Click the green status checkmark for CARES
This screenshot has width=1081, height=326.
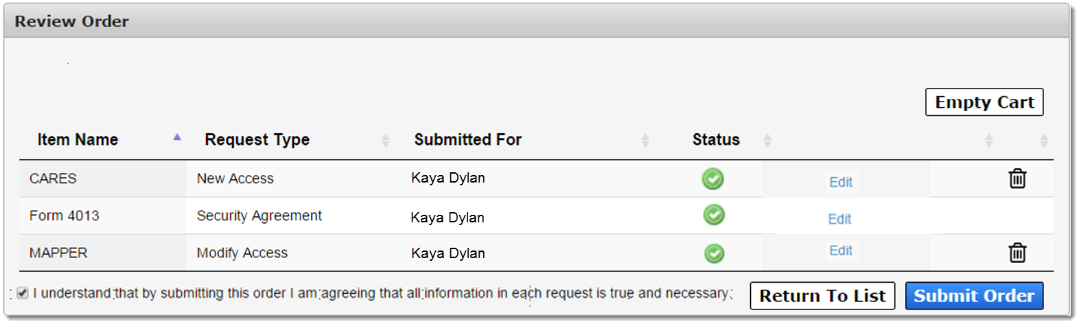(x=713, y=179)
